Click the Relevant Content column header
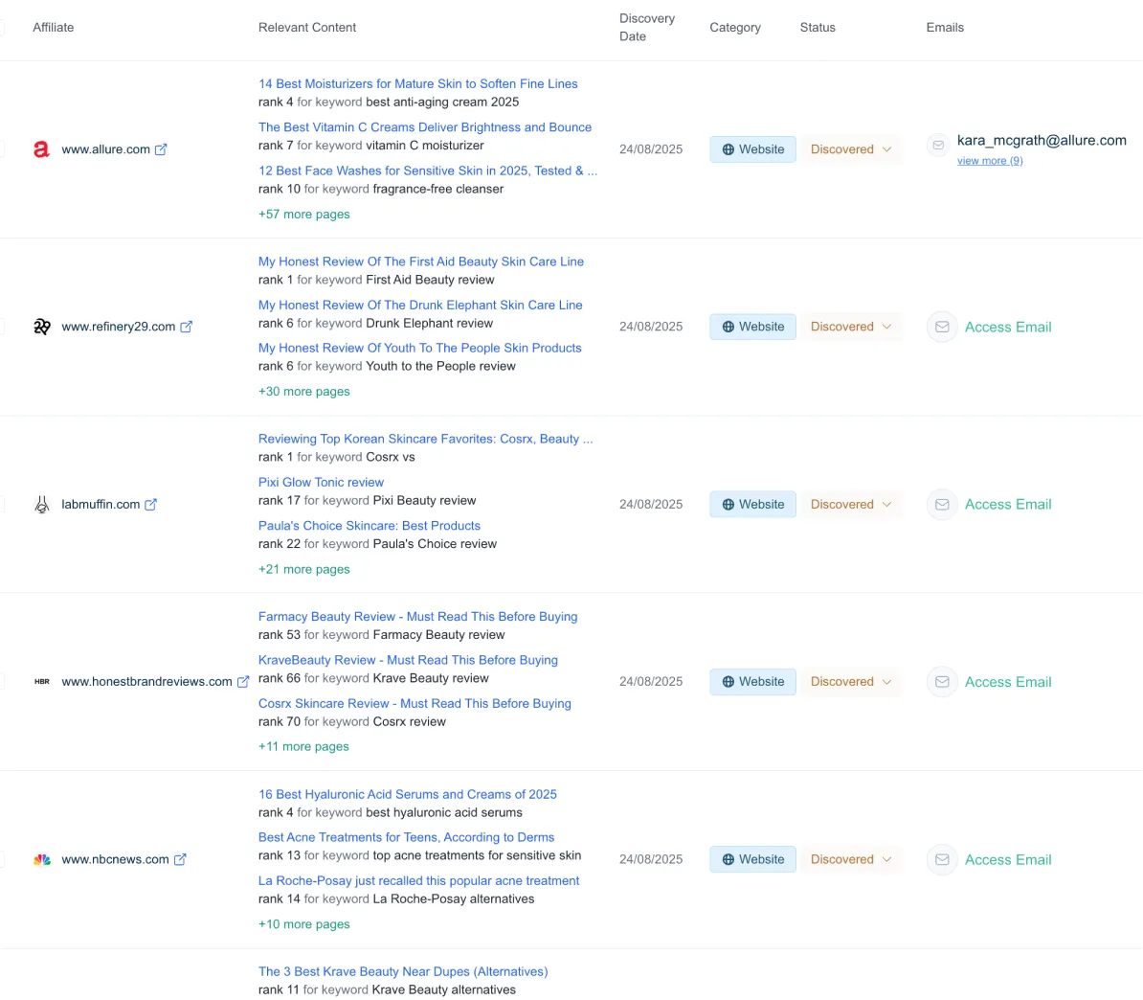This screenshot has height=1000, width=1143. pos(307,27)
